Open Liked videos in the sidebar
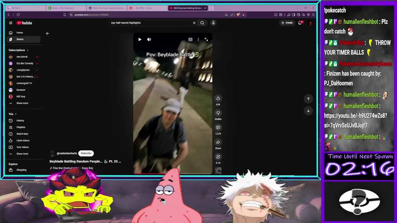Viewport: 397px width, 223px height. coord(24,141)
